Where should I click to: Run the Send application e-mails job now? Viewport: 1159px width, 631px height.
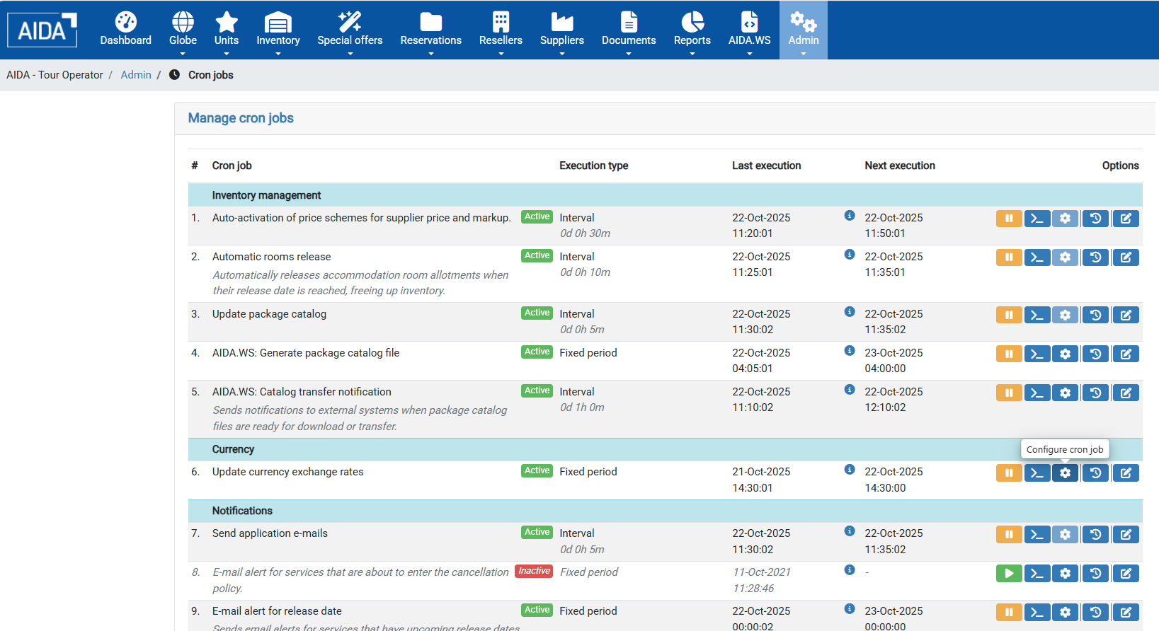pos(1037,534)
